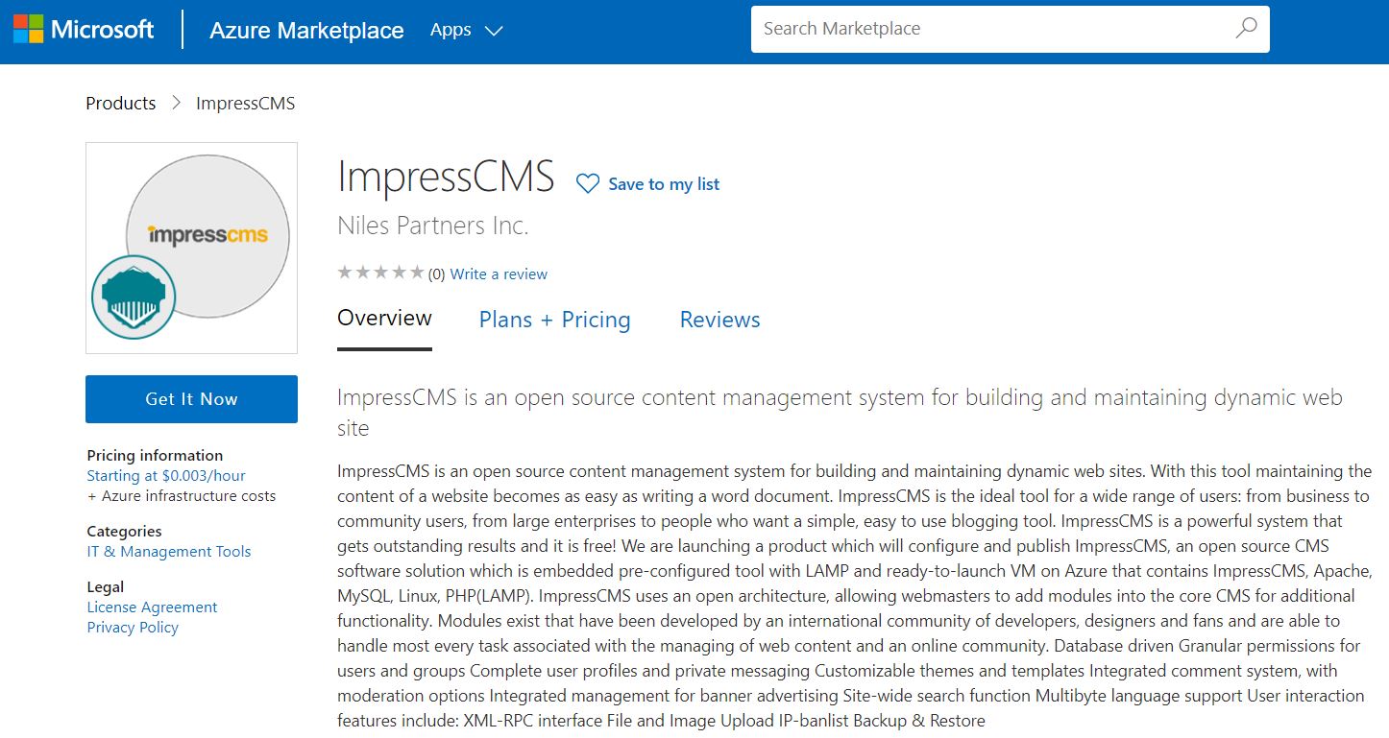Select the Overview tab
1389x738 pixels.
(384, 319)
